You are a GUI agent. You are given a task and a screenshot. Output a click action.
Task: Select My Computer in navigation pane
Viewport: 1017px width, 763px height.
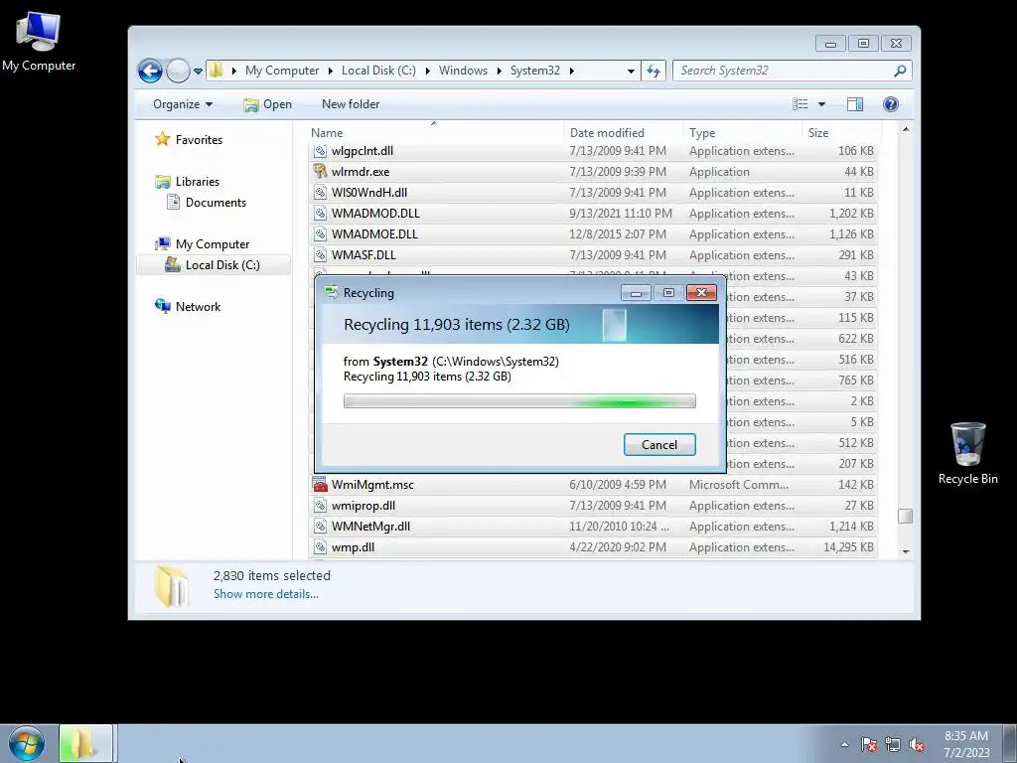(x=203, y=244)
